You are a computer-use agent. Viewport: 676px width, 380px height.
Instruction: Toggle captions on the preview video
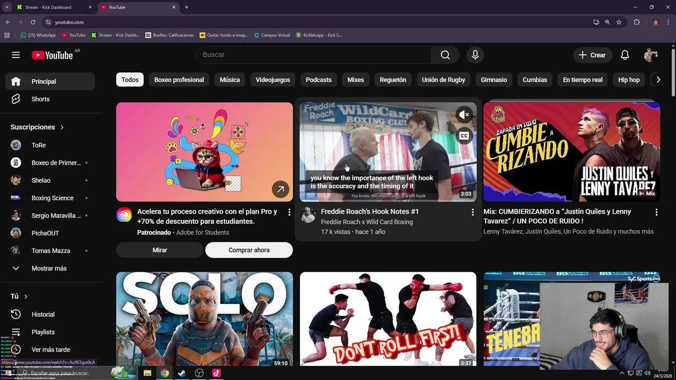tap(464, 136)
